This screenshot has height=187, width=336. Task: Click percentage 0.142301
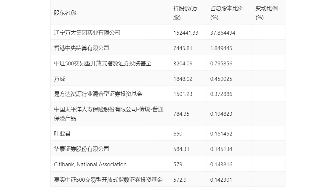221,180
